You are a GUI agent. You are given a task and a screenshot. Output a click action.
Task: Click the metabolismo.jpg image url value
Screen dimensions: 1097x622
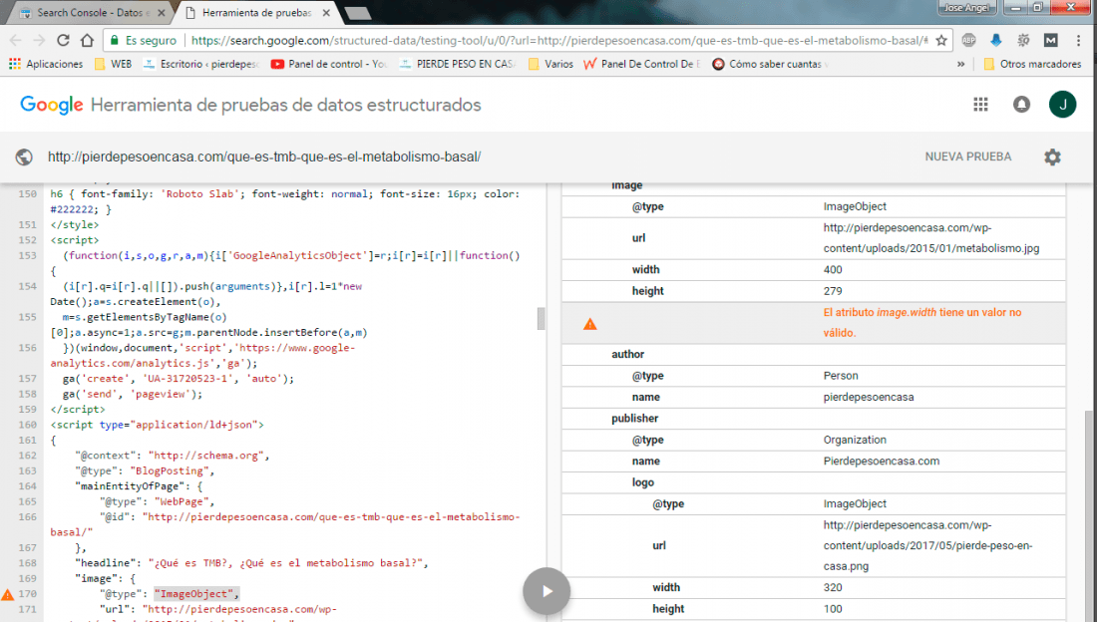coord(931,238)
